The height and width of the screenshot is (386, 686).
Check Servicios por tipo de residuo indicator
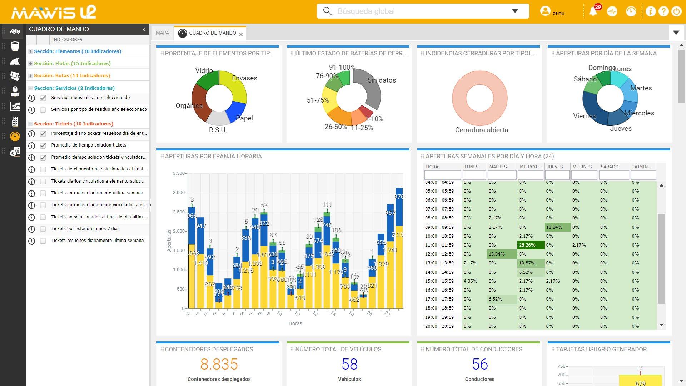coord(43,110)
